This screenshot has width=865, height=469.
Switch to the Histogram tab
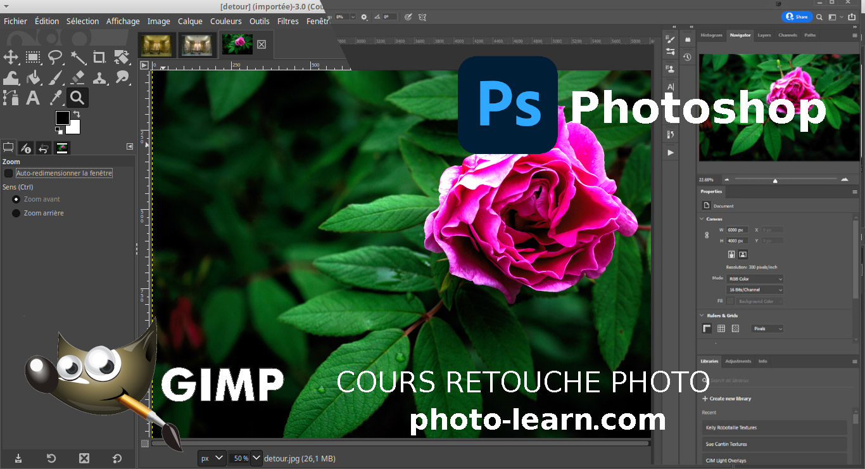(711, 35)
